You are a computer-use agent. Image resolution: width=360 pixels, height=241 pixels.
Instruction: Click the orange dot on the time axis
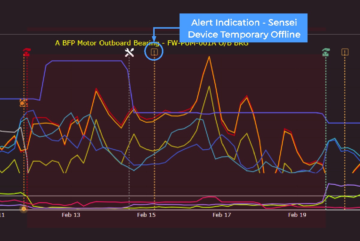24,208
